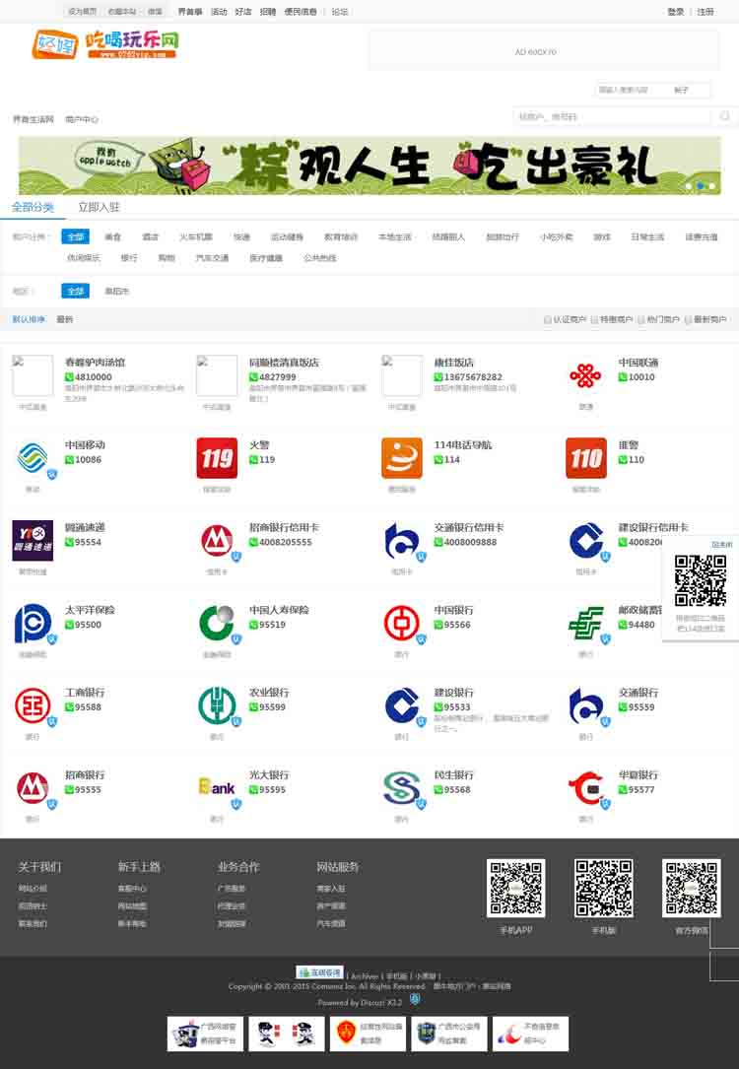Click the 手机APP QR code

click(516, 888)
